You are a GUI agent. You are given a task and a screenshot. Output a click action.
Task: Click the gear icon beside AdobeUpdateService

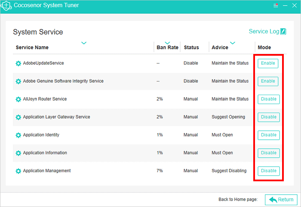pyautogui.click(x=18, y=63)
